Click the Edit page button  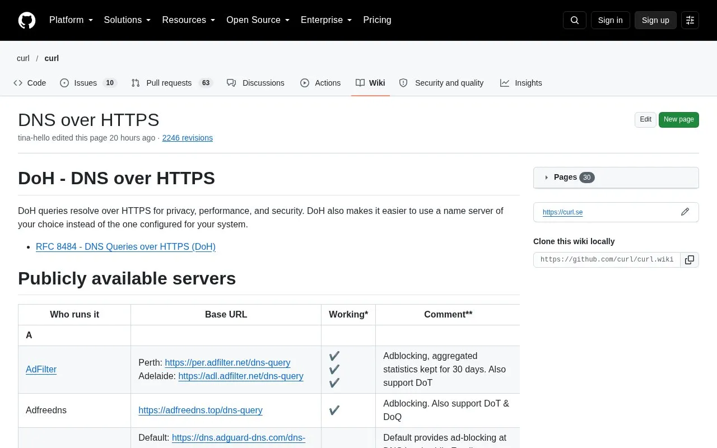[645, 119]
